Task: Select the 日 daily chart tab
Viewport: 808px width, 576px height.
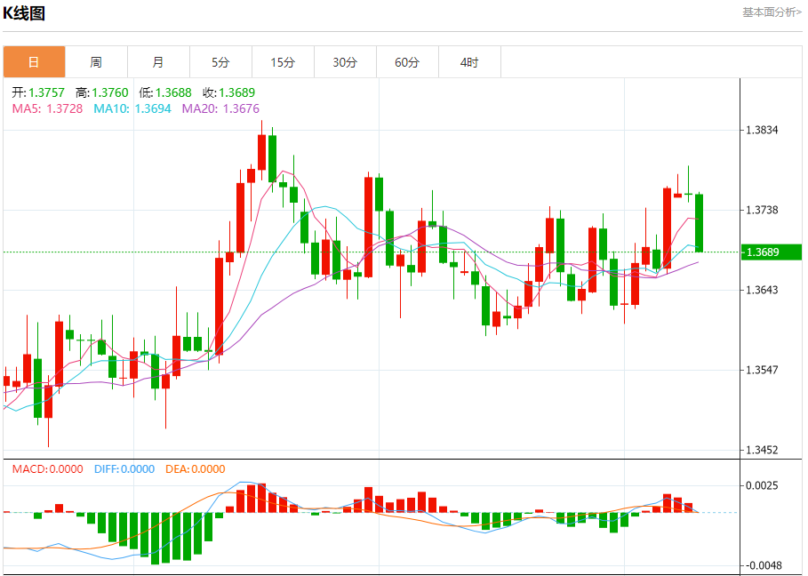Action: tap(34, 62)
